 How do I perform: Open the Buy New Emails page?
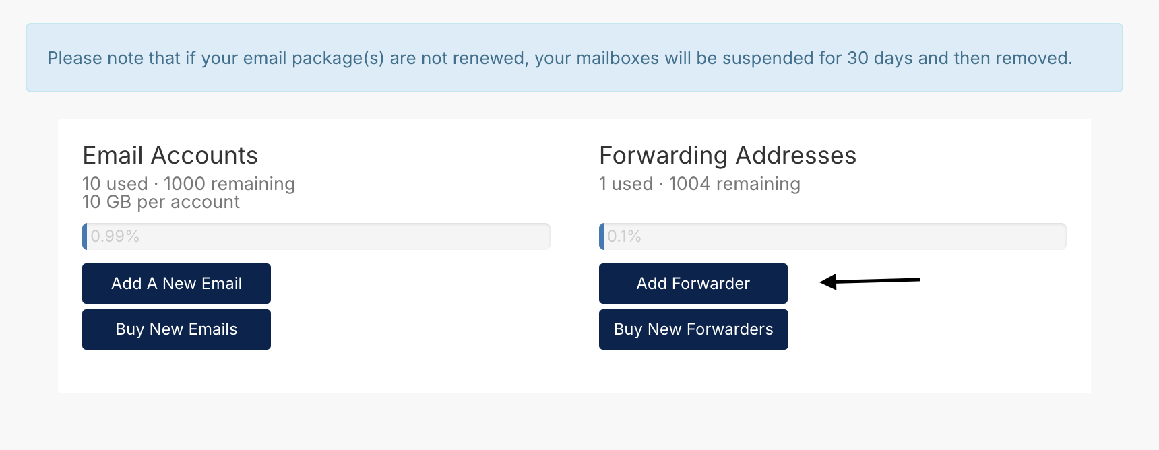coord(177,329)
